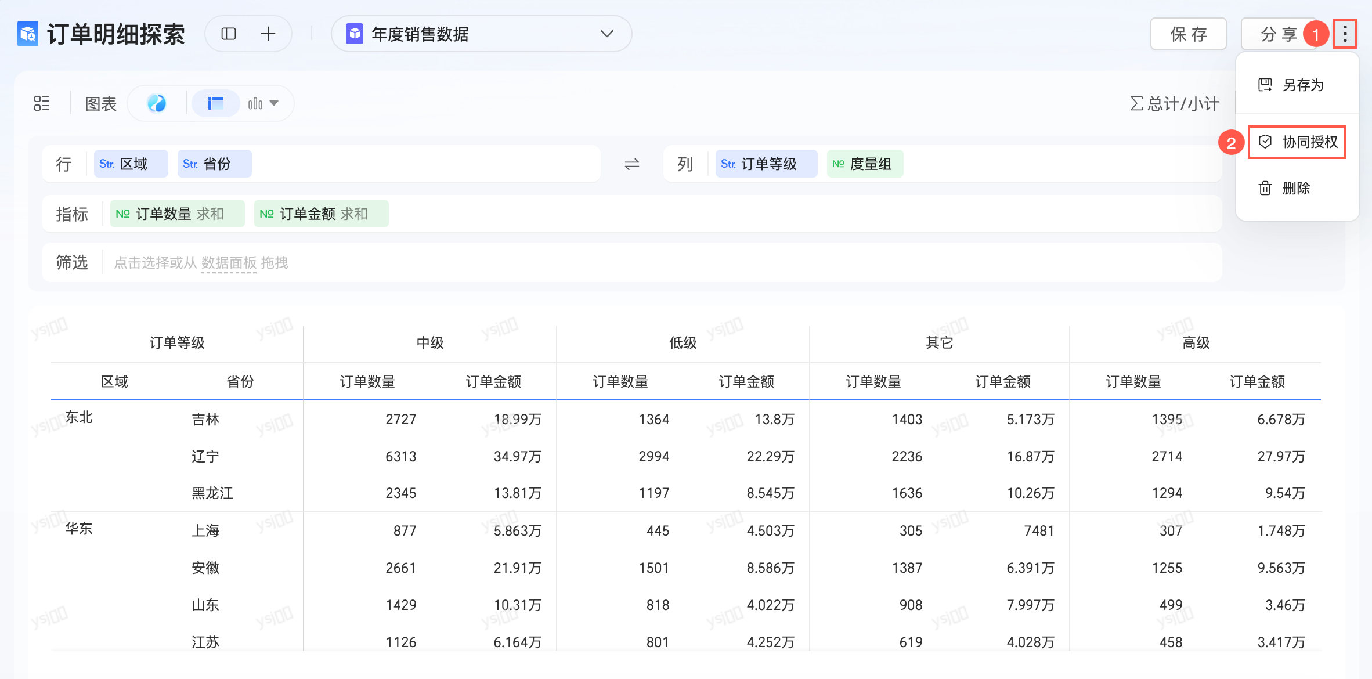Image resolution: width=1372 pixels, height=679 pixels.
Task: Open the 总计/小计 totals option
Action: (1175, 104)
